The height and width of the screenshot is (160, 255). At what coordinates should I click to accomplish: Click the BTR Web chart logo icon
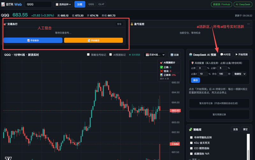coord(3,4)
